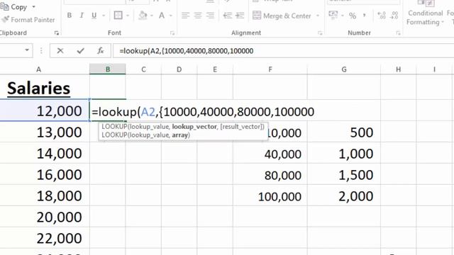Open Clipboard dialog launcher
The width and height of the screenshot is (454, 255).
pos(57,33)
